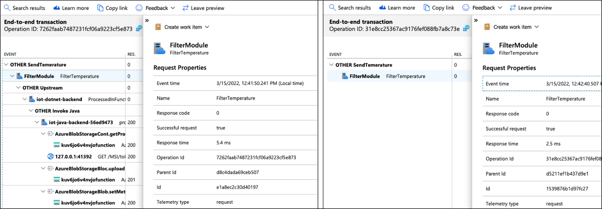Click Leave preview in the right pane
Screen dimensions: 602x209
coord(531,8)
